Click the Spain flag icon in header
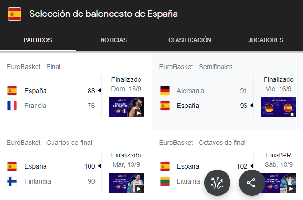The width and height of the screenshot is (303, 200). coord(15,14)
